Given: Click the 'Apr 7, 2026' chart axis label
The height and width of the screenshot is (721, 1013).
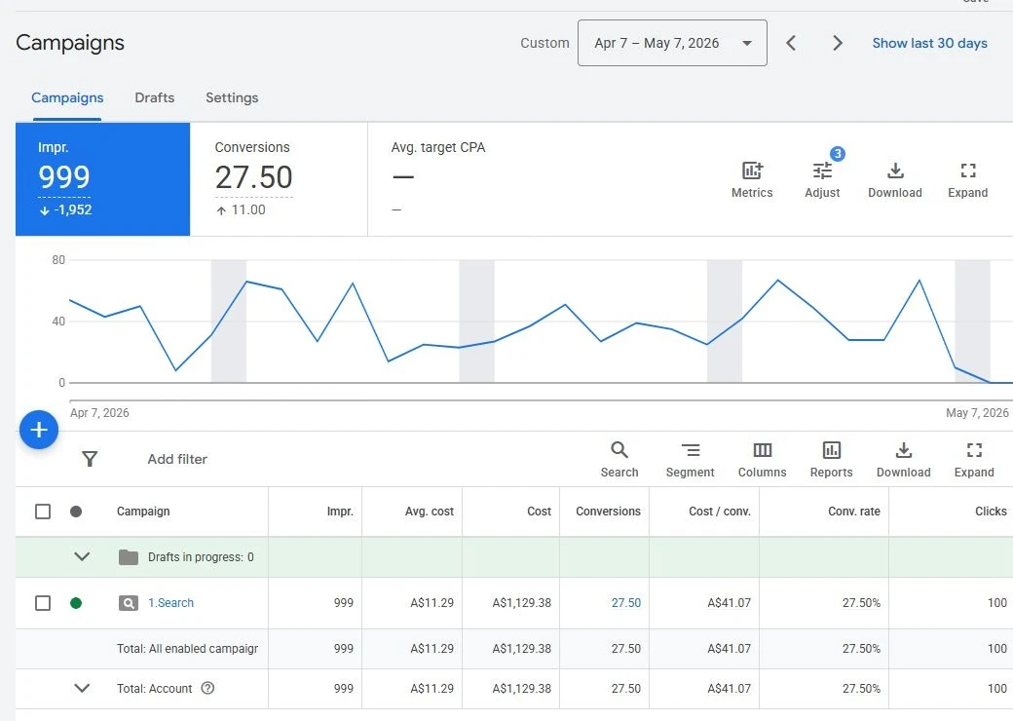Looking at the screenshot, I should (99, 413).
